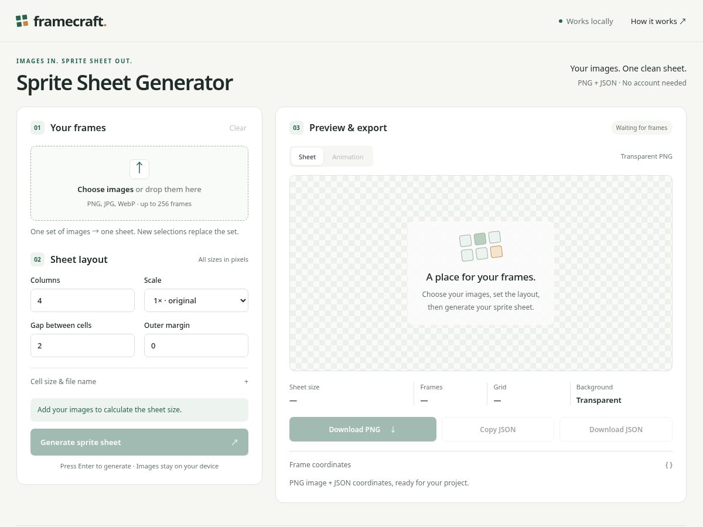Click Choose images in the drop zone
This screenshot has height=527, width=703.
pyautogui.click(x=105, y=189)
